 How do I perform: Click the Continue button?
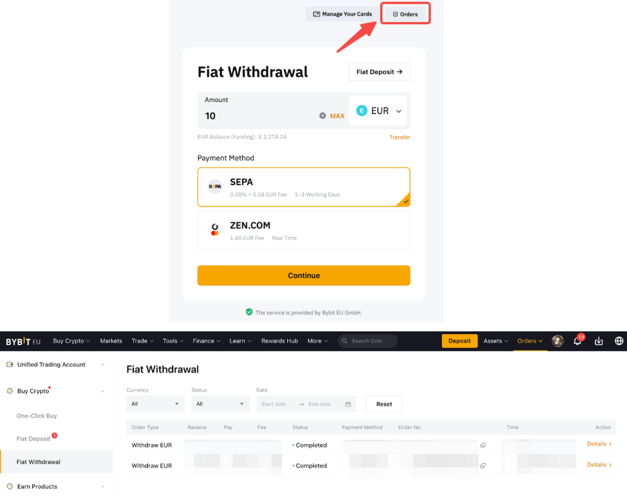tap(304, 276)
